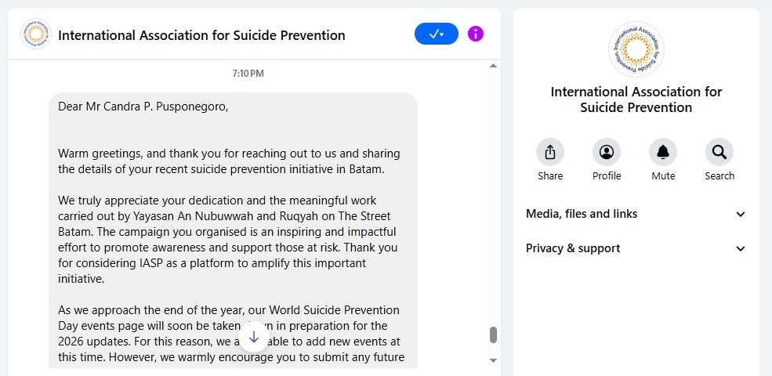Image resolution: width=772 pixels, height=376 pixels.
Task: Click the large IASP profile picture
Action: coord(636,49)
